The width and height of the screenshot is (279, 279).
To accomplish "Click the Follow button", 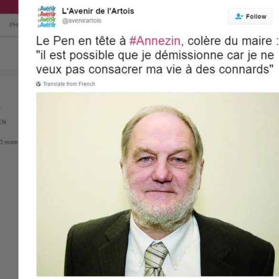I will [250, 16].
